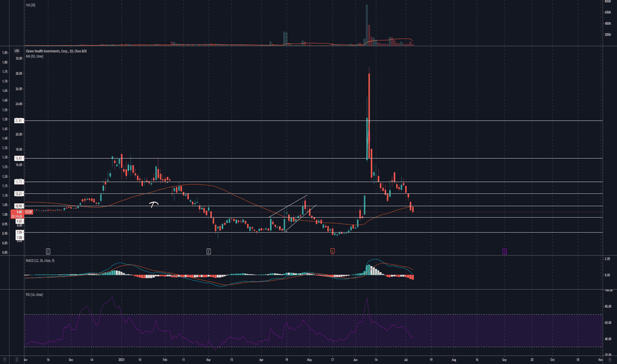Click the 80.00 level on RSI scale
Image resolution: width=617 pixels, height=364 pixels.
tap(608, 306)
